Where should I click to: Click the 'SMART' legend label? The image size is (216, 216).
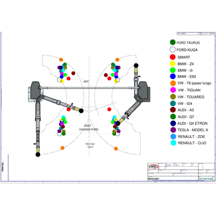click(x=184, y=57)
